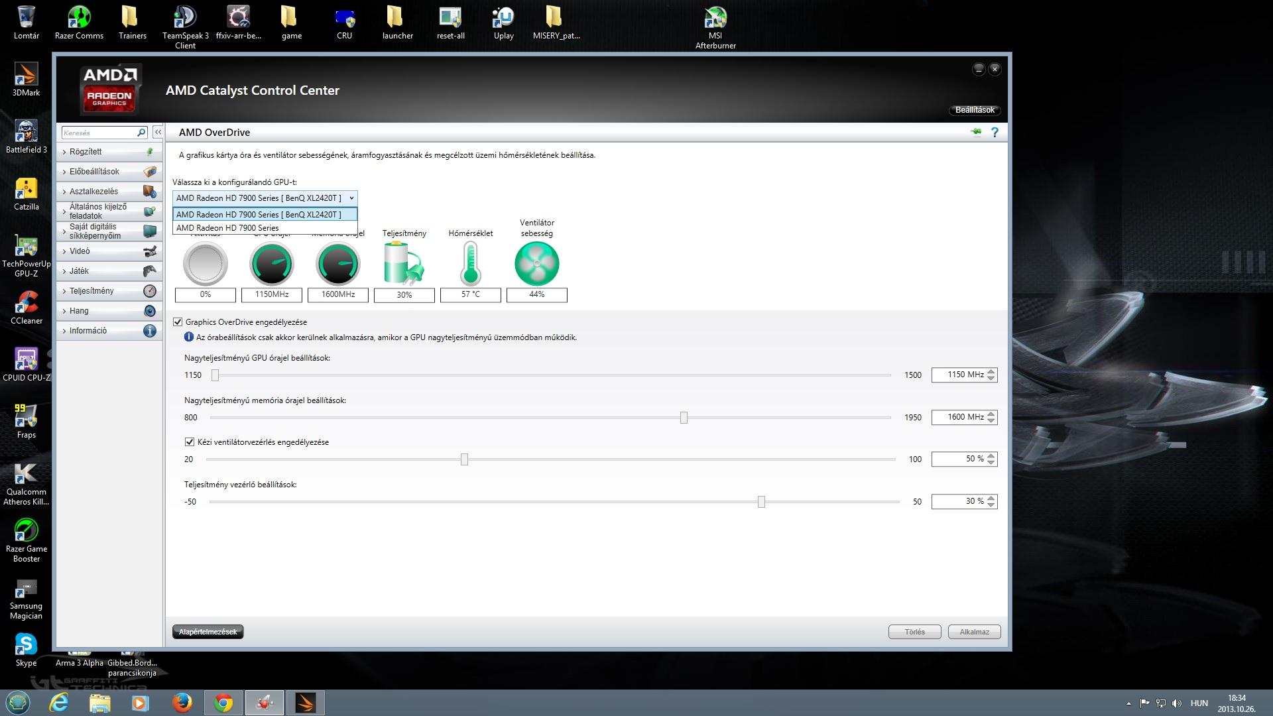Image resolution: width=1273 pixels, height=716 pixels.
Task: Click the Információ blue info icon
Action: (150, 331)
